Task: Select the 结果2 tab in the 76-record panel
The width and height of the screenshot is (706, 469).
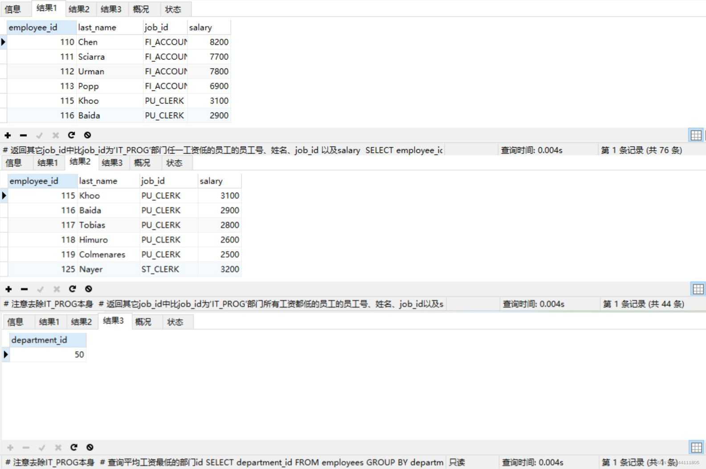Action: pyautogui.click(x=79, y=9)
